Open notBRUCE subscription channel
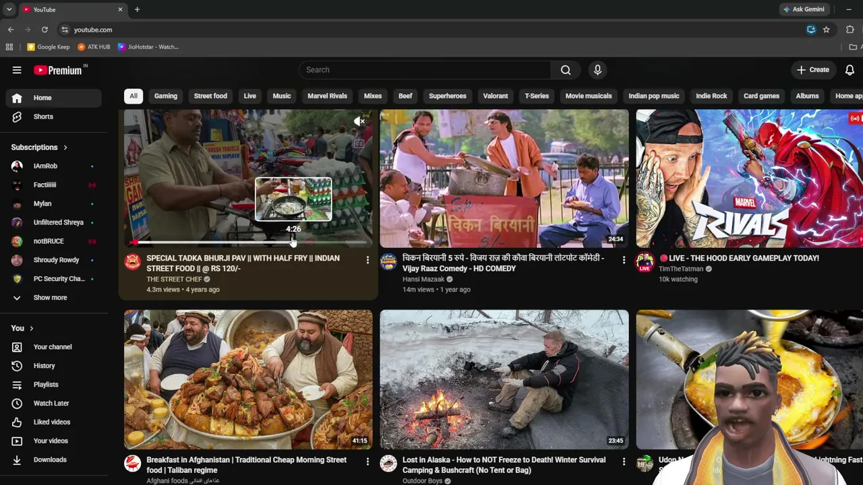This screenshot has height=485, width=863. (x=54, y=241)
